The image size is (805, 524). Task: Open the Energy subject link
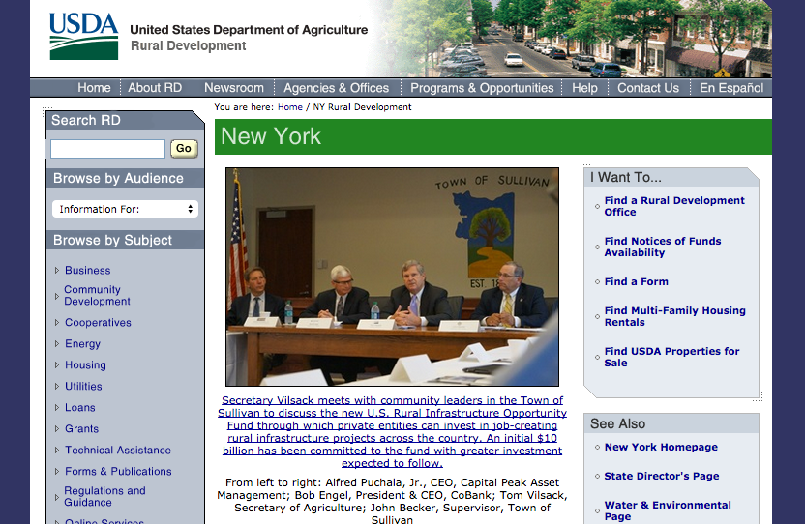(x=82, y=344)
